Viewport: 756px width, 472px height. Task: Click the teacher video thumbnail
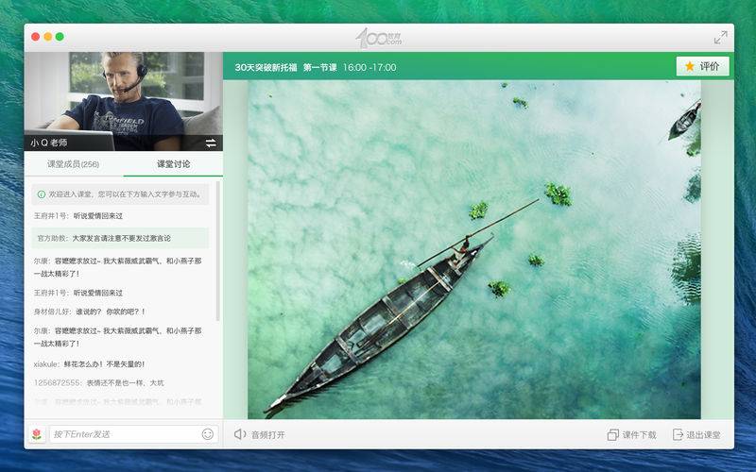124,102
